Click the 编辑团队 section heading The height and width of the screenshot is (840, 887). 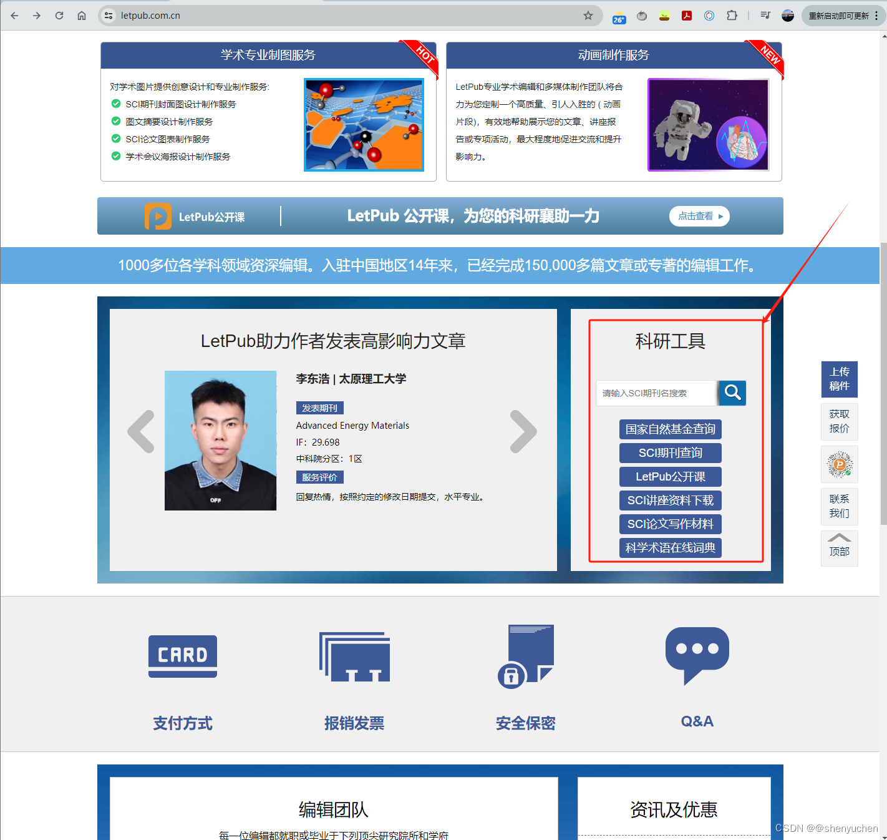(334, 809)
